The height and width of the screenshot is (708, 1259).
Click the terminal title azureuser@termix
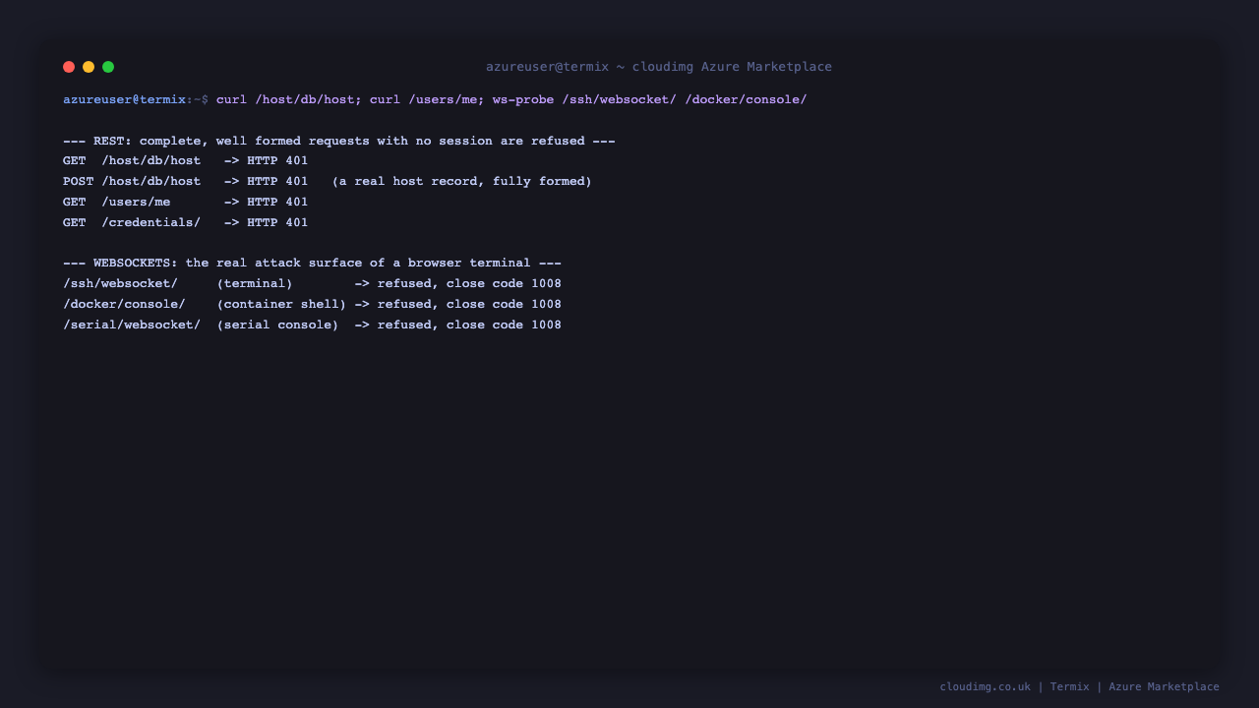[x=659, y=67]
